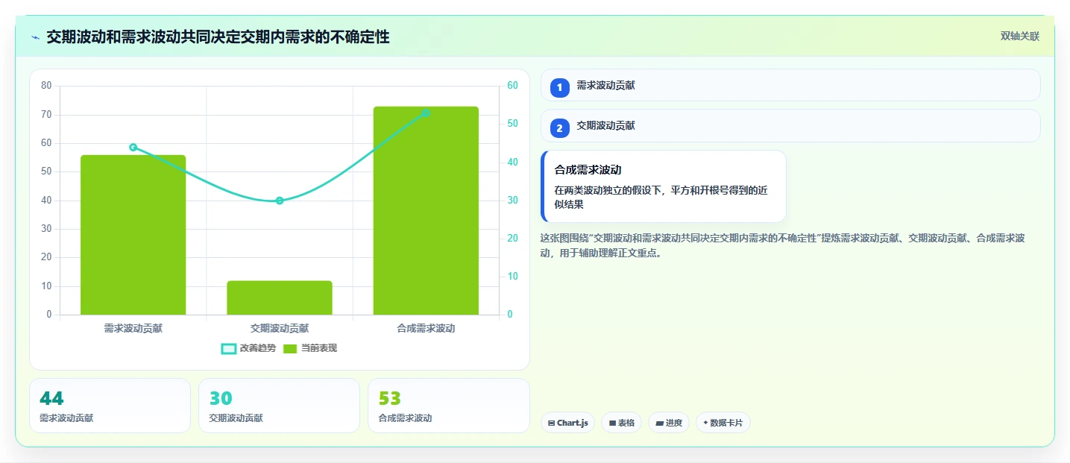This screenshot has height=463, width=1070.
Task: Select the 合成需求波动 description card
Action: point(664,186)
